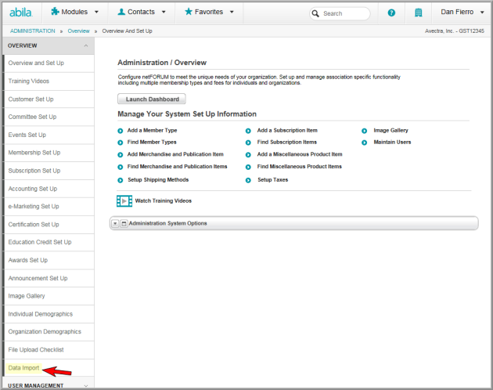Image resolution: width=493 pixels, height=390 pixels.
Task: Select Announcement Set Up in sidebar
Action: coord(49,278)
